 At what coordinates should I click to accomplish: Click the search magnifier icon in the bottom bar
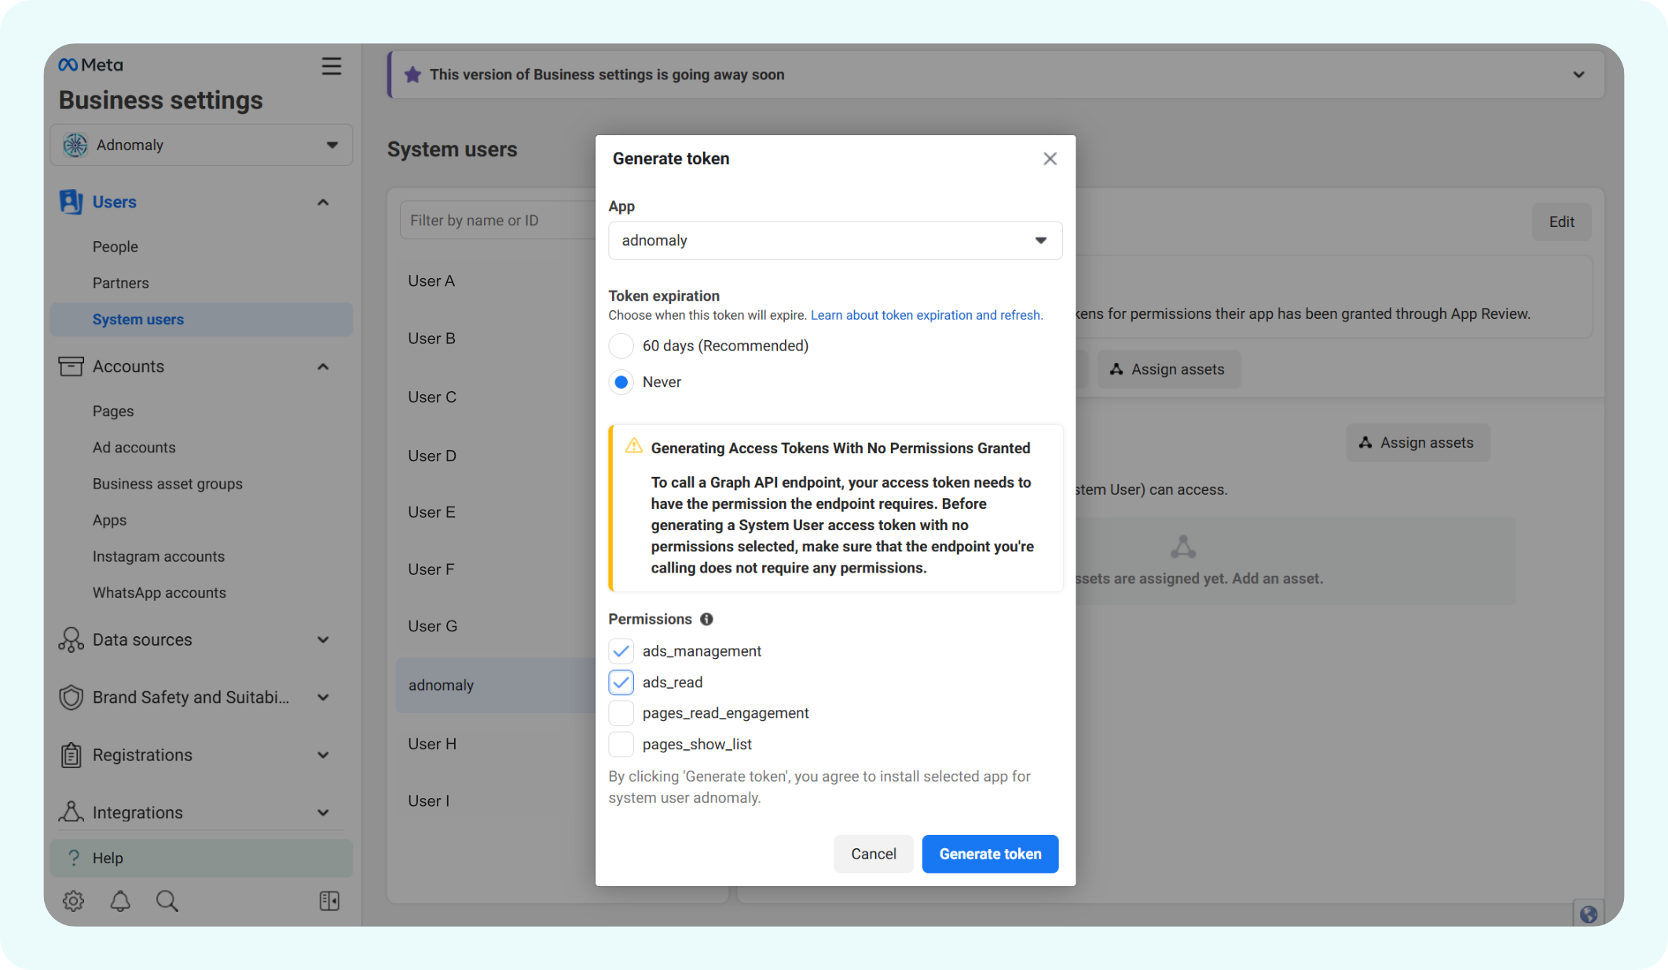coord(167,900)
